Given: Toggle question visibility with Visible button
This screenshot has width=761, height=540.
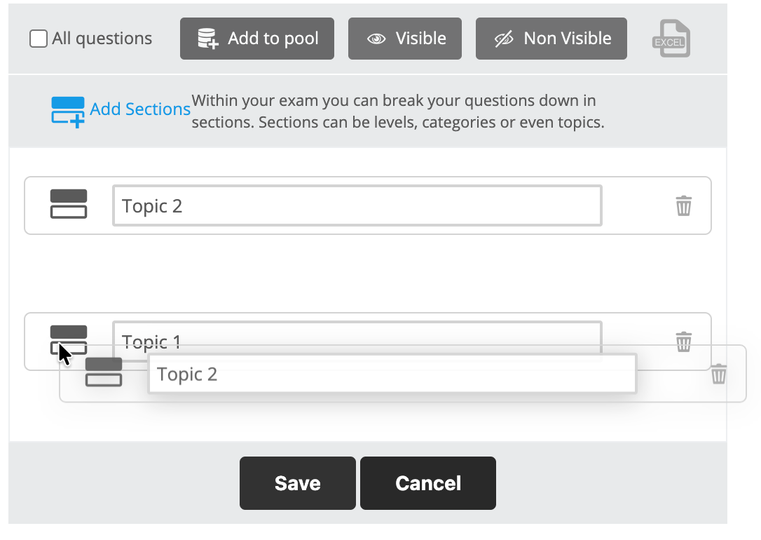Looking at the screenshot, I should click(x=404, y=39).
